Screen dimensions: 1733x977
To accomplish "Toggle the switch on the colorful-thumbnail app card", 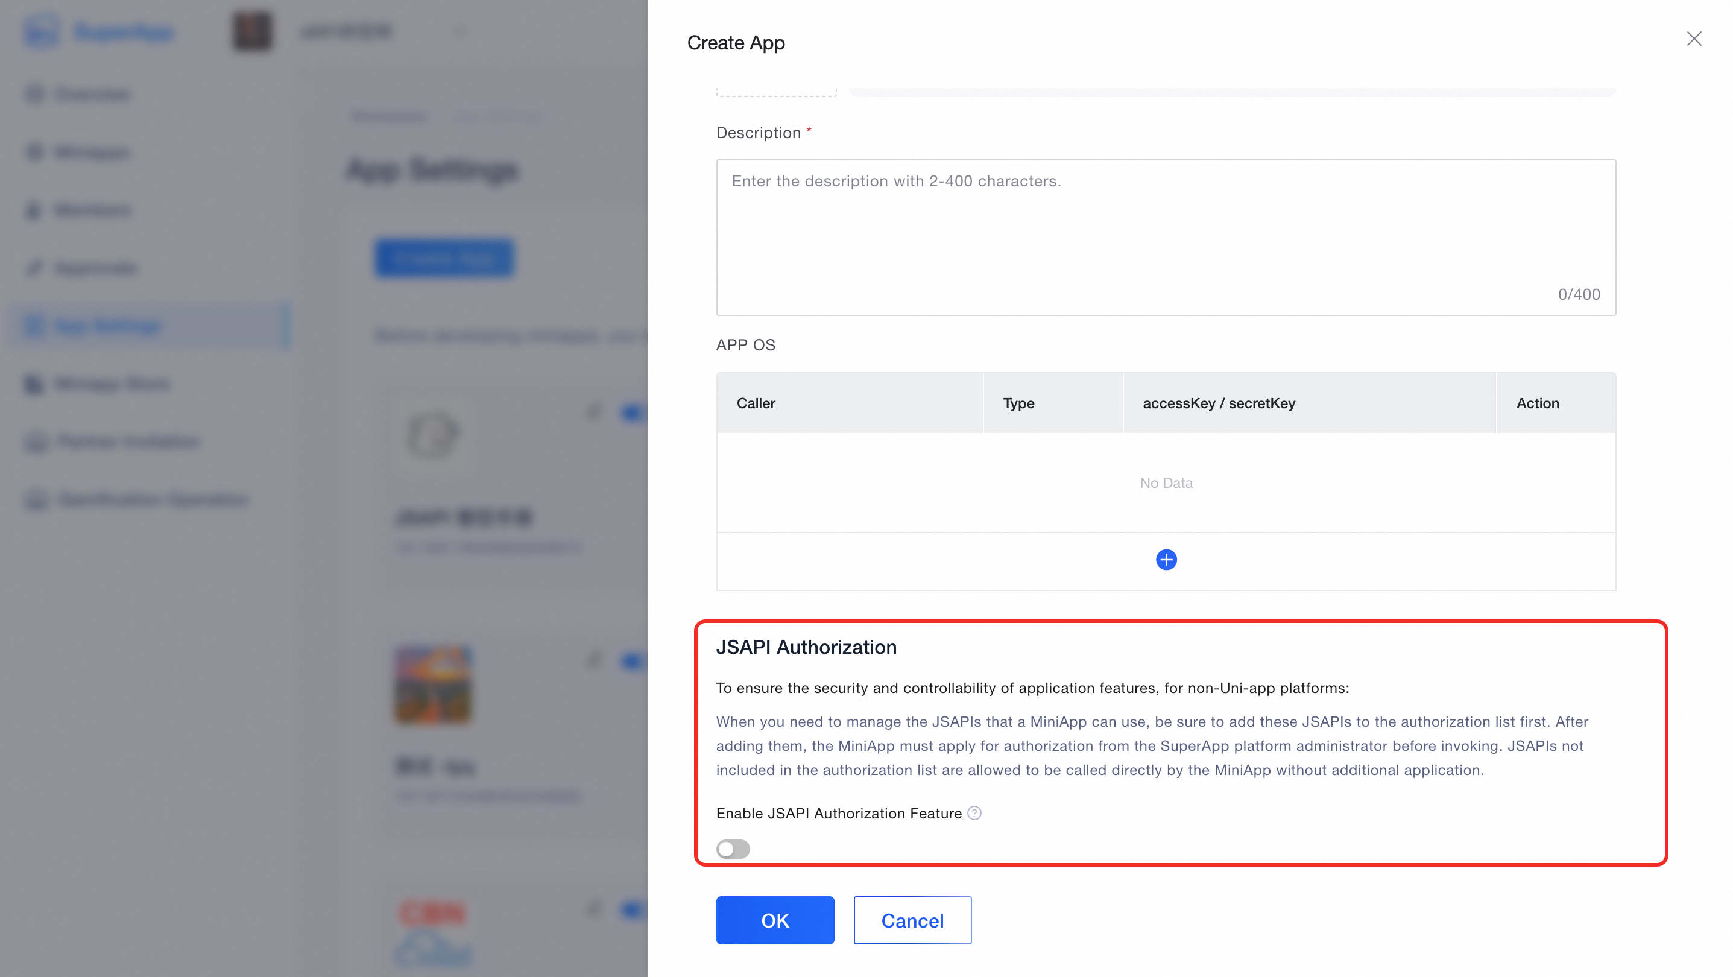I will pos(633,661).
